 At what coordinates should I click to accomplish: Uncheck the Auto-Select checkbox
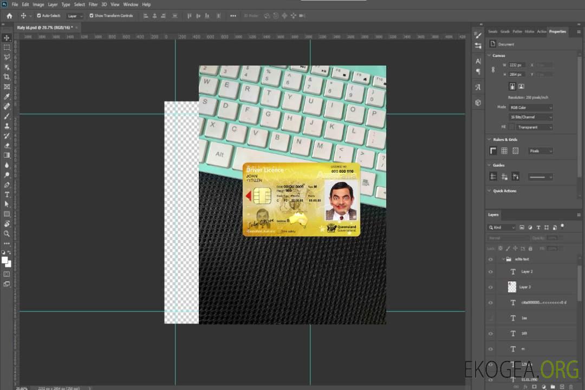38,16
